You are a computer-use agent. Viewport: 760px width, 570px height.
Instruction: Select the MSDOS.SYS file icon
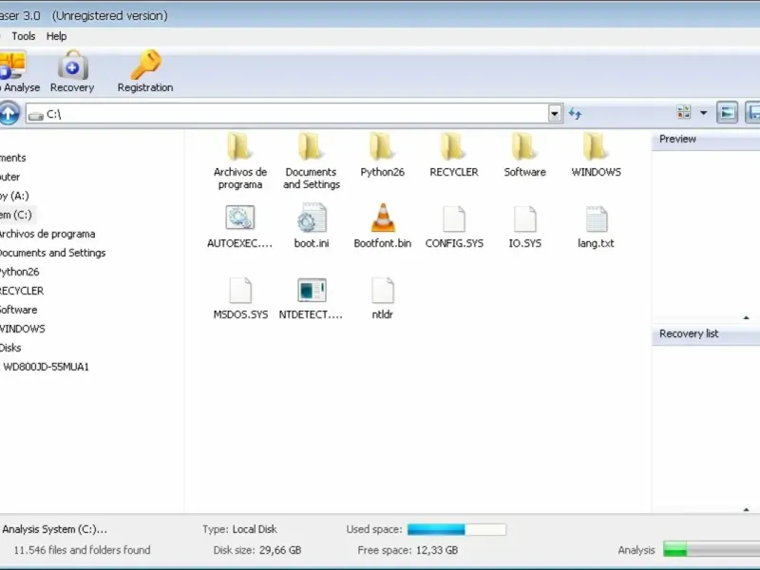tap(240, 291)
